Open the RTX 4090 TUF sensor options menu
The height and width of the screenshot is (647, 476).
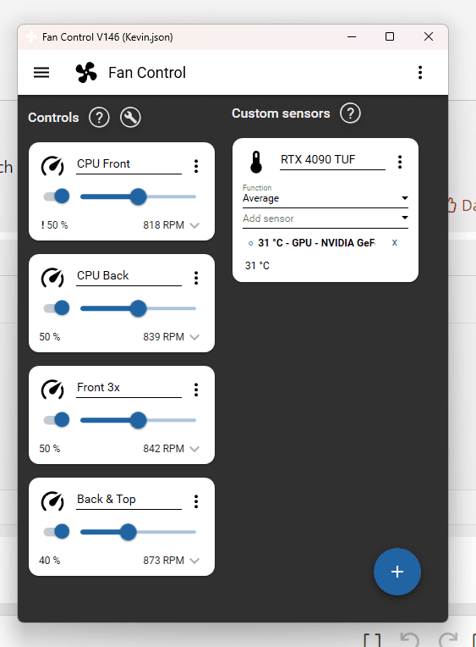pos(400,162)
